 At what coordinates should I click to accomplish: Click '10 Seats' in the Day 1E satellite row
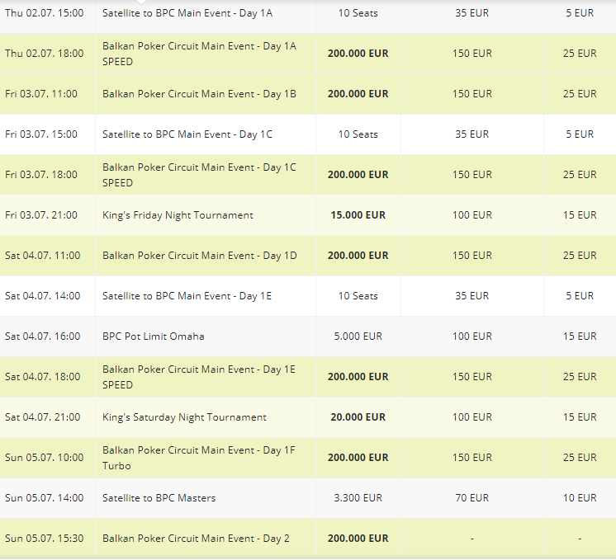click(358, 296)
